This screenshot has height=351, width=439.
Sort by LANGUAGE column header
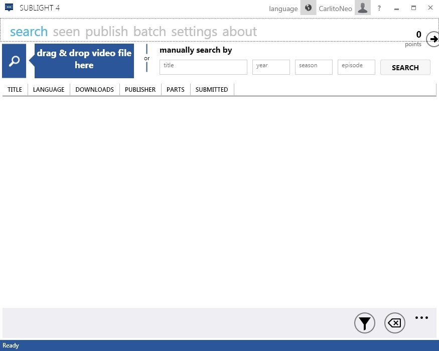point(49,90)
